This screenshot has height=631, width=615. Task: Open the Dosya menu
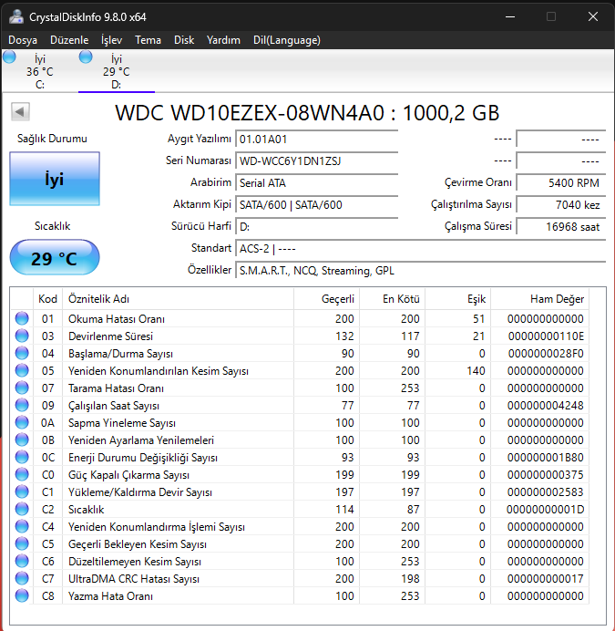pos(23,40)
